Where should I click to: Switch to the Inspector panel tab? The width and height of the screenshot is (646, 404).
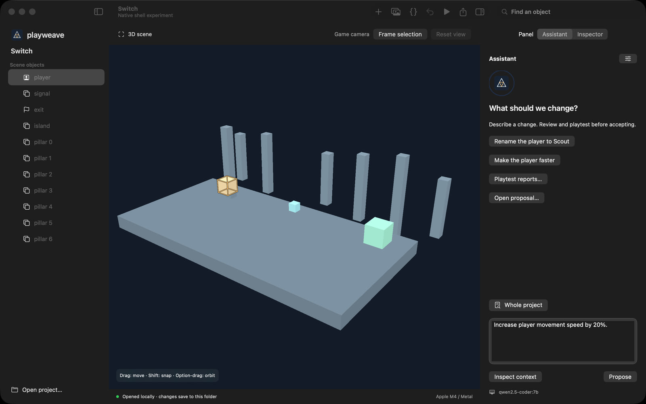pos(590,34)
